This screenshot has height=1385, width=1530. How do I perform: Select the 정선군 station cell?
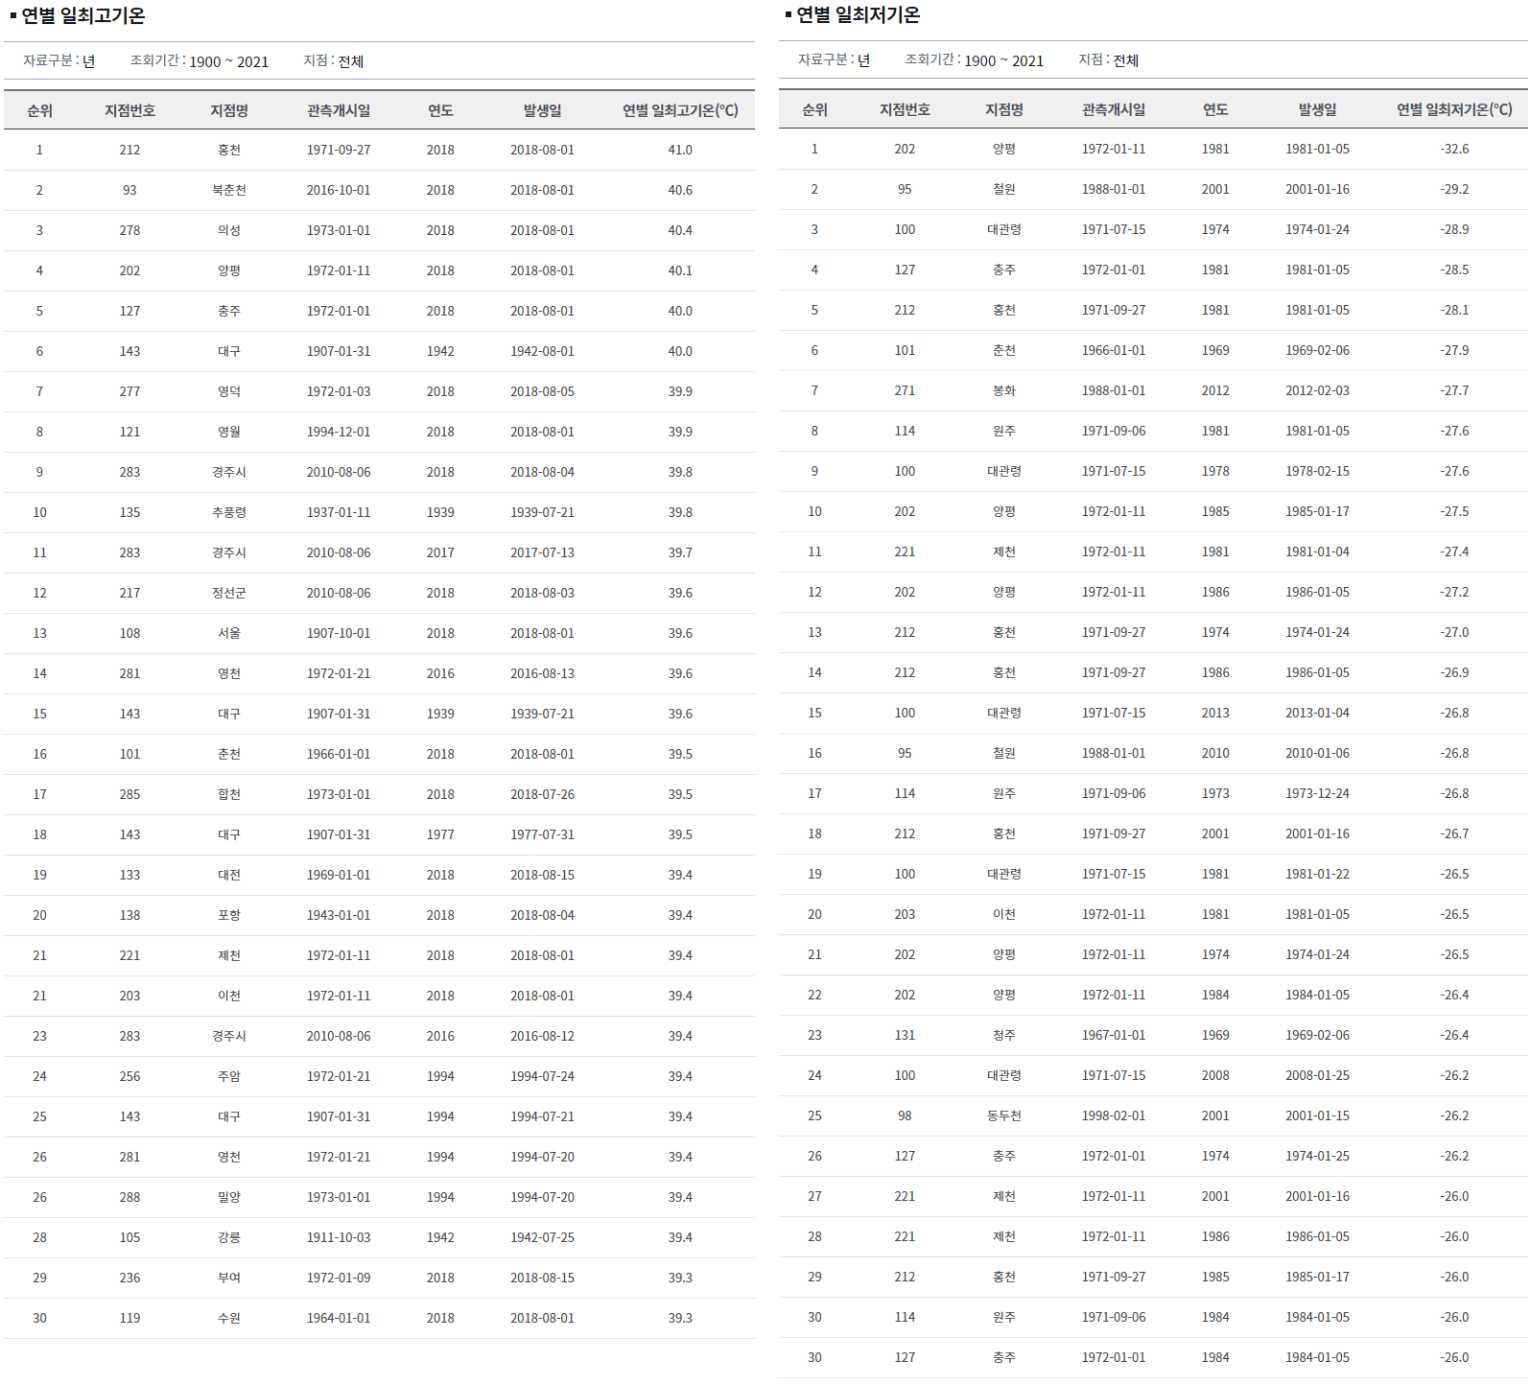(229, 593)
